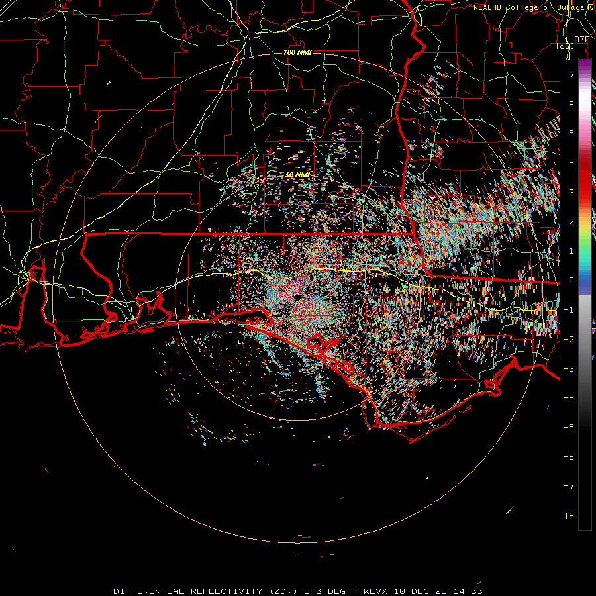Click the -6 value on the color scale
This screenshot has width=596, height=596.
click(569, 457)
